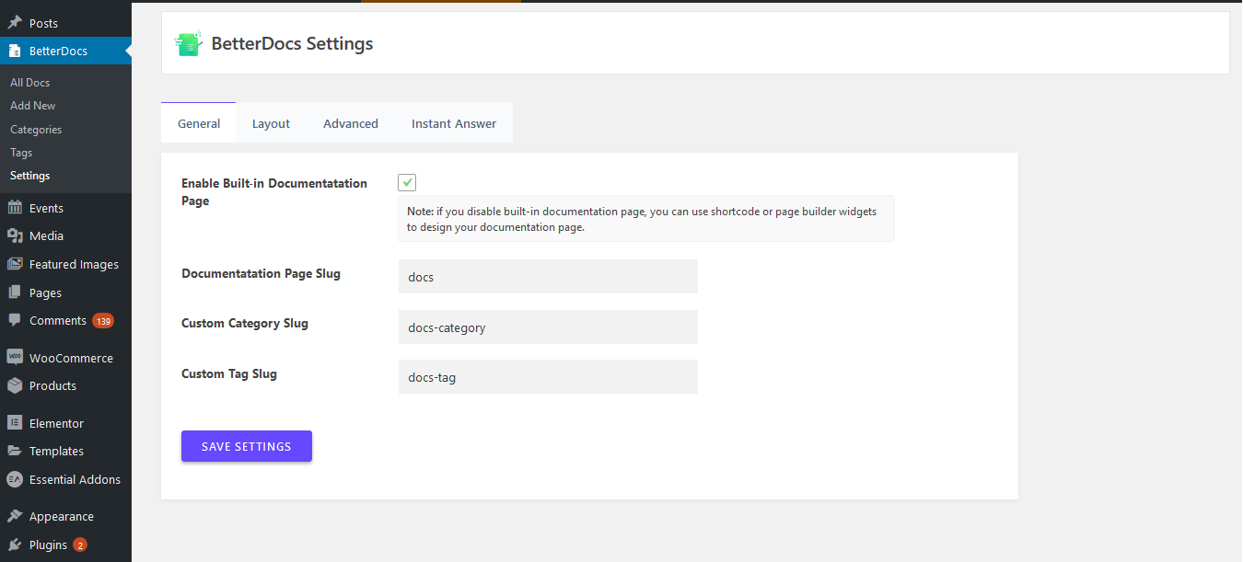Image resolution: width=1243 pixels, height=562 pixels.
Task: Click the Plugins plug icon
Action: click(x=15, y=545)
